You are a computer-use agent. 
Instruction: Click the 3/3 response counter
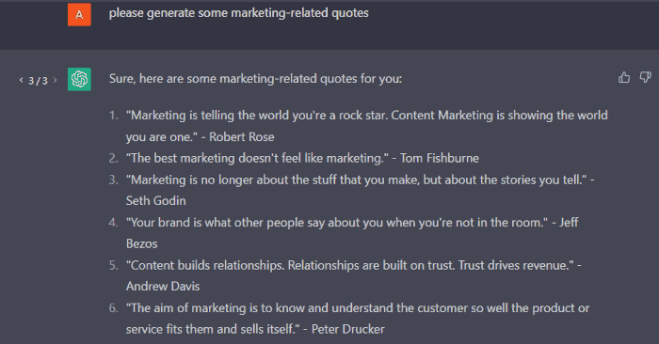click(x=38, y=81)
